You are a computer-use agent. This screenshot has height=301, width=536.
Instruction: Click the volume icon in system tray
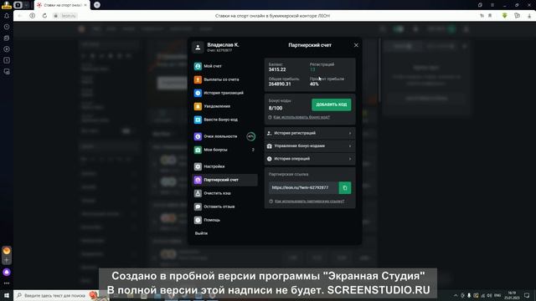[x=489, y=295]
